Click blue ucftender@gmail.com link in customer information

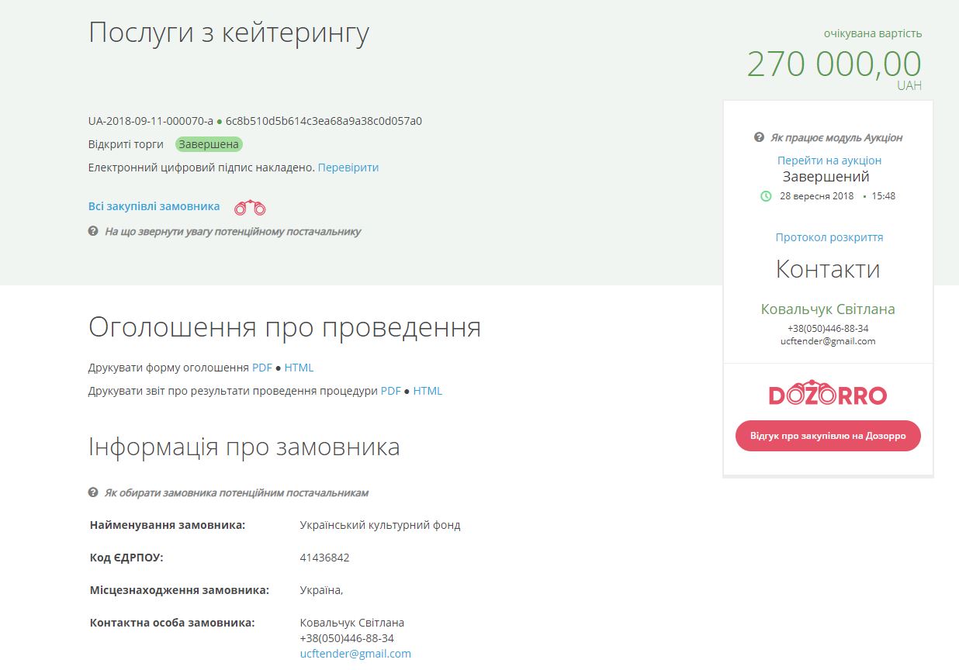355,654
